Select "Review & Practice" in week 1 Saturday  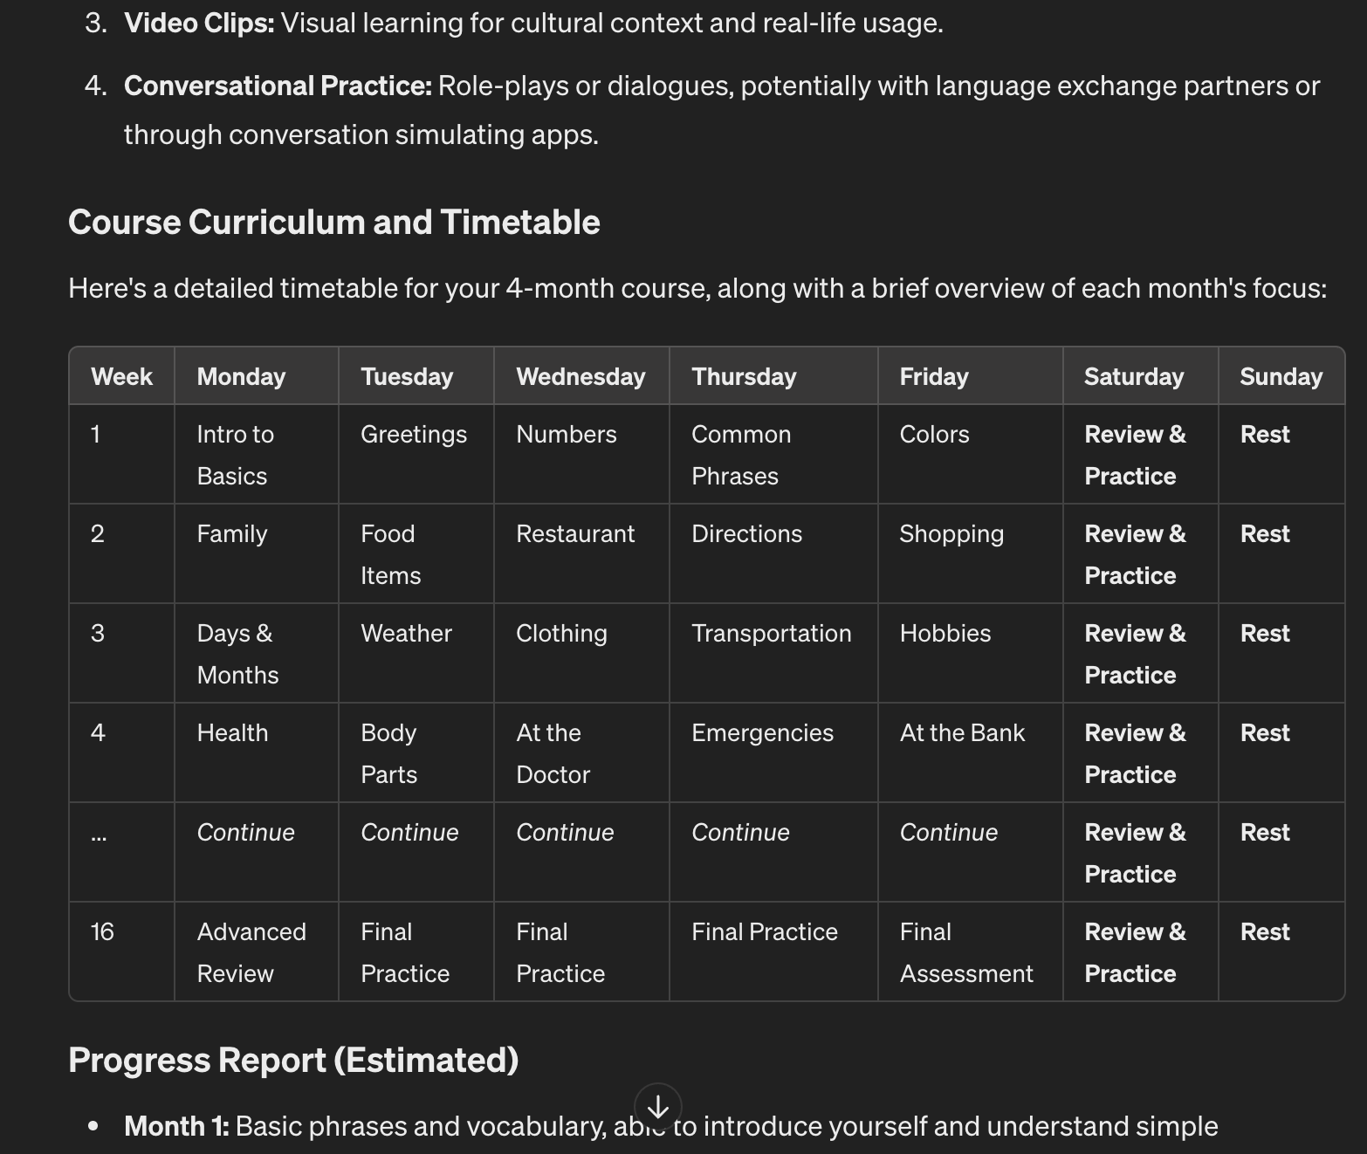(x=1135, y=454)
